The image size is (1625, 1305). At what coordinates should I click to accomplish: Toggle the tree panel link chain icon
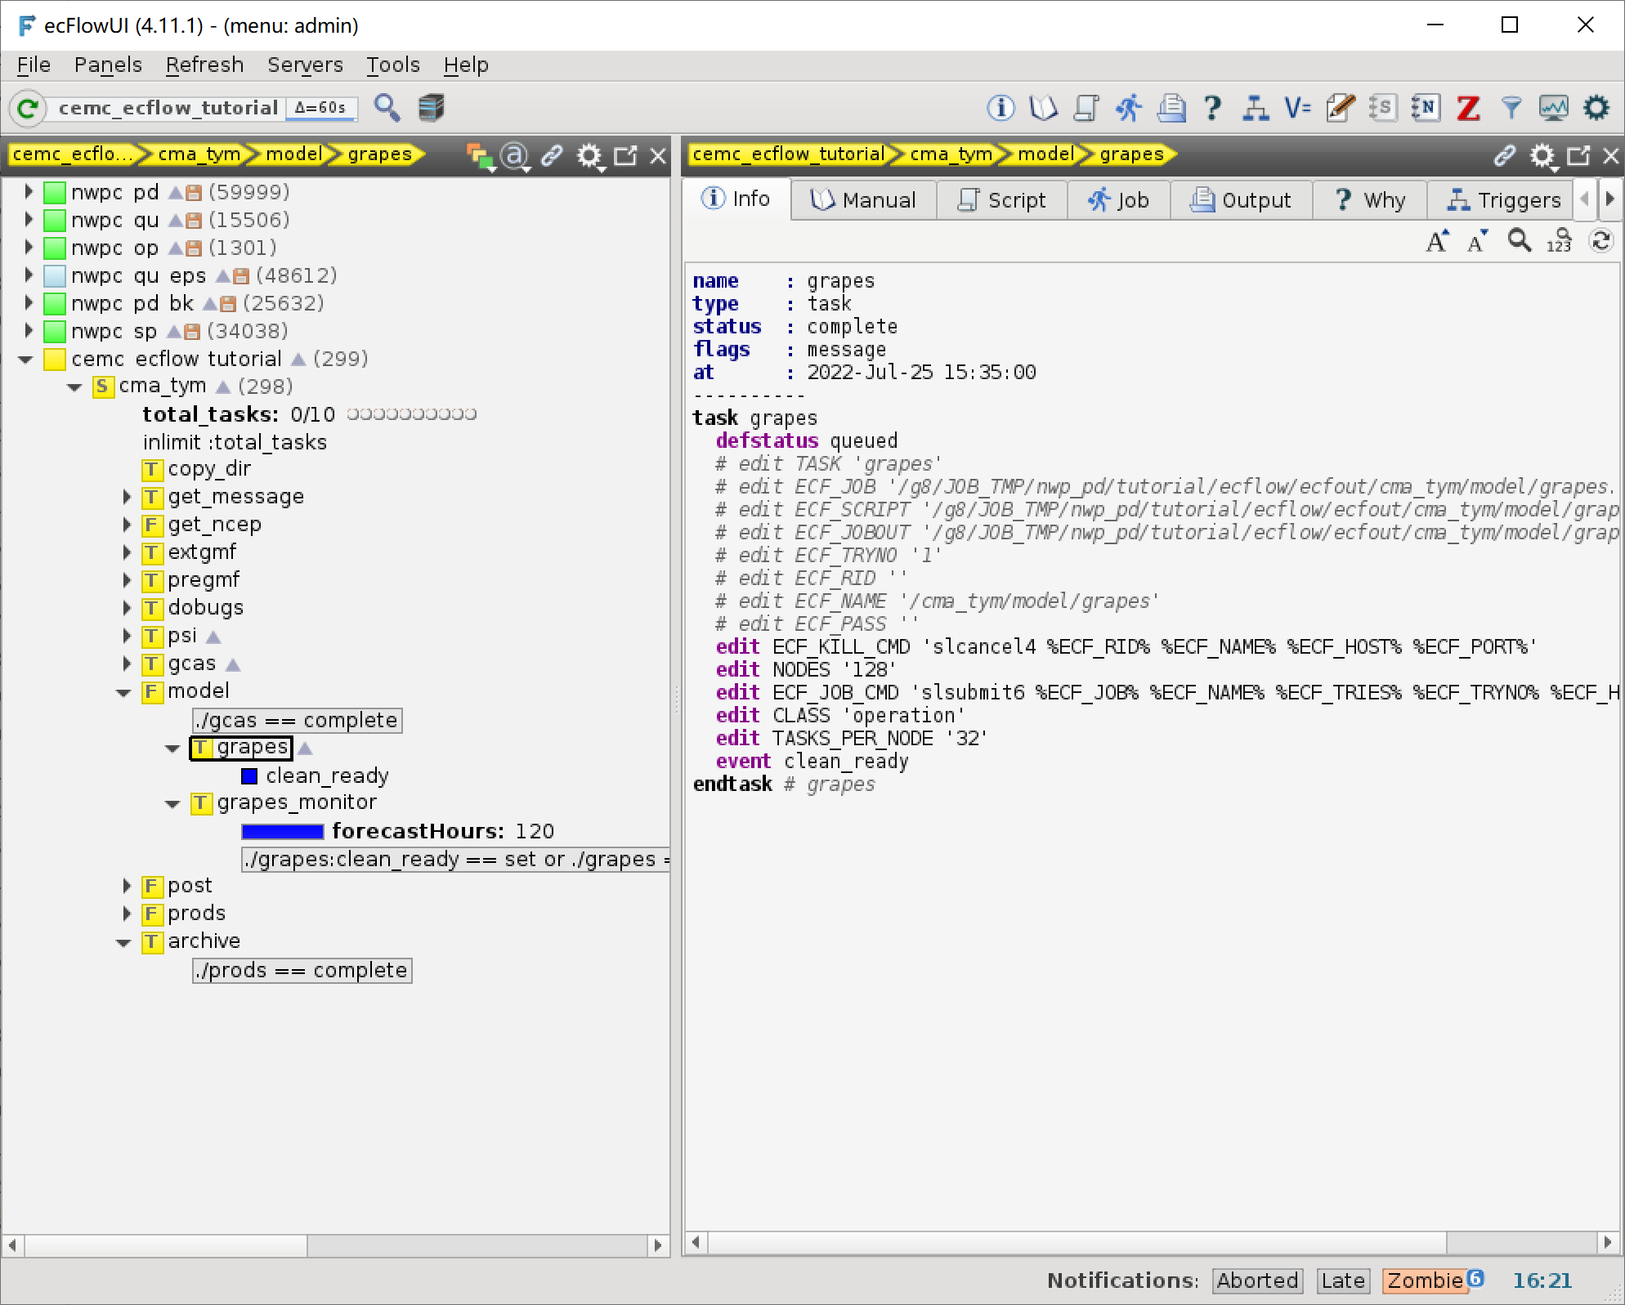point(553,155)
